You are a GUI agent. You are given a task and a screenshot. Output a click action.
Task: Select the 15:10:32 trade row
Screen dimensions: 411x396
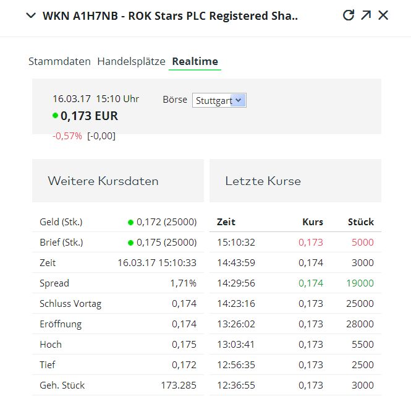coord(295,243)
